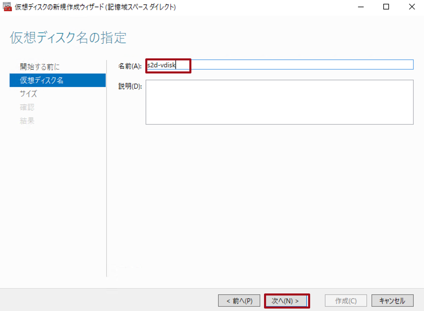Close the virtual disk wizard
Viewport: 424px width, 311px height.
tap(412, 7)
